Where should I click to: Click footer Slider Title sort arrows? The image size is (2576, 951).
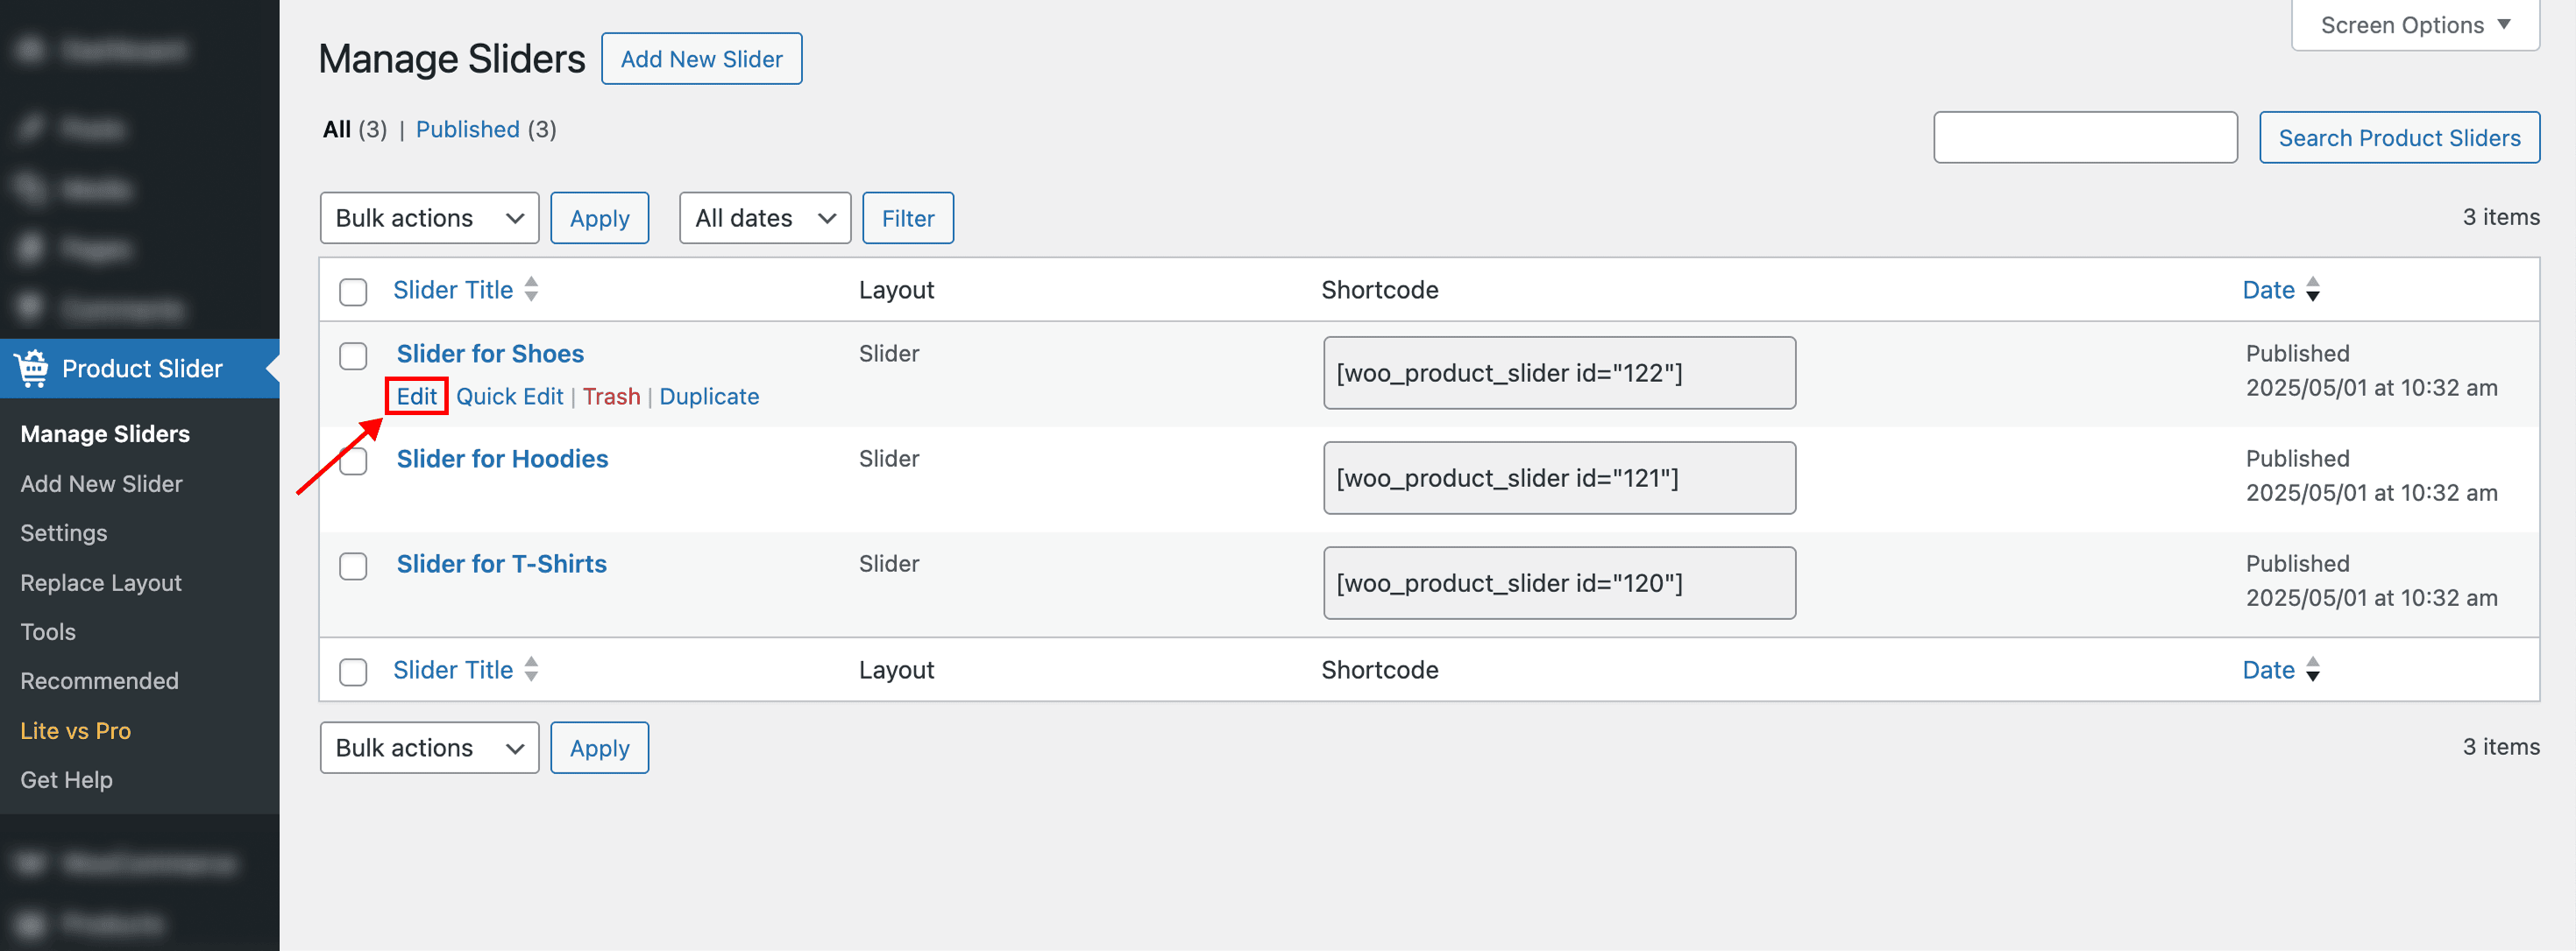(x=531, y=669)
